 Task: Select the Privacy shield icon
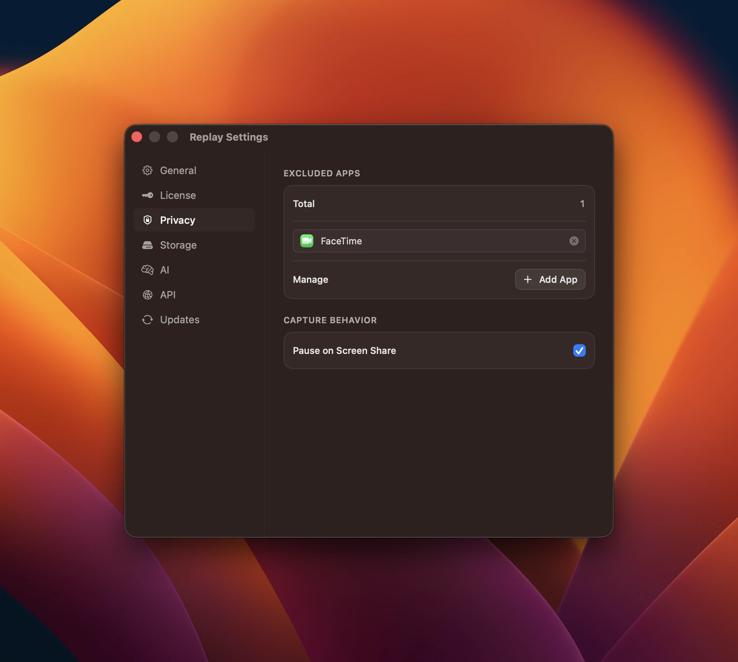[x=148, y=220]
